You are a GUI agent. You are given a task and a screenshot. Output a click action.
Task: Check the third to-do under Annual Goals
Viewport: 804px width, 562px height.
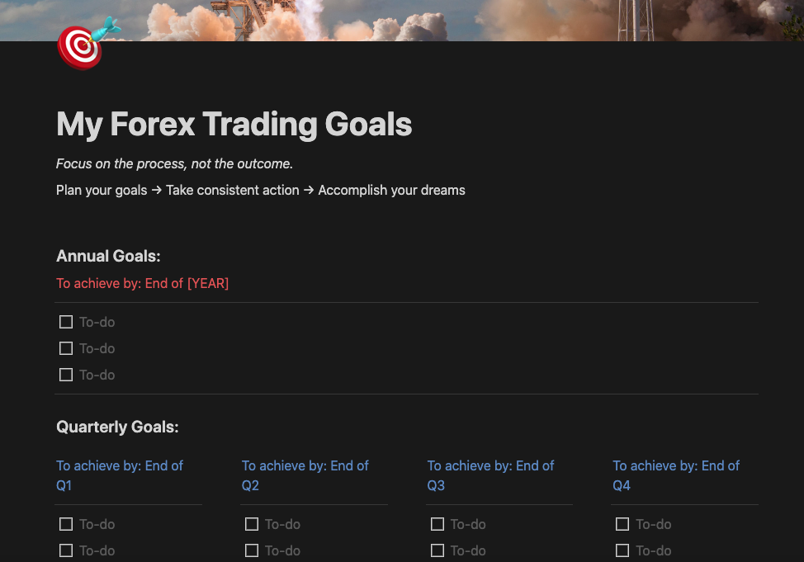[66, 375]
